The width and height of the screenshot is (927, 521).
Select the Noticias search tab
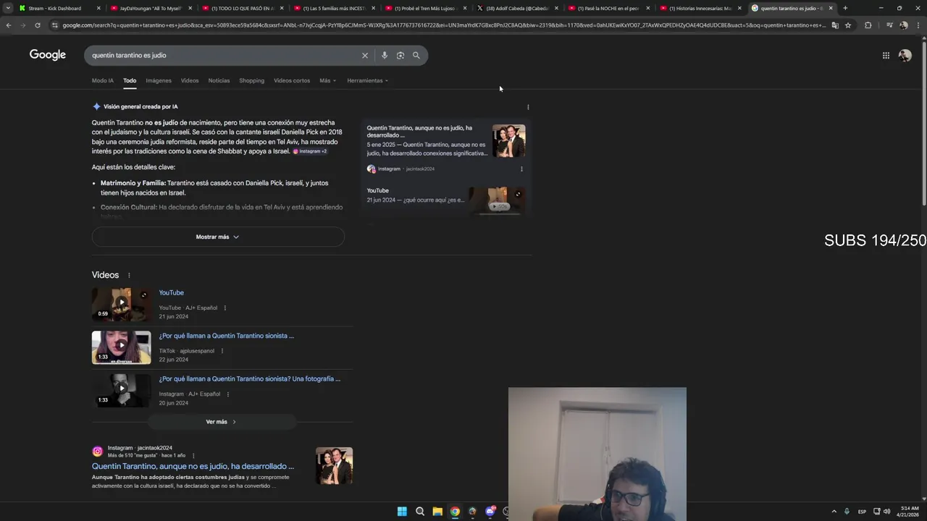click(x=219, y=80)
